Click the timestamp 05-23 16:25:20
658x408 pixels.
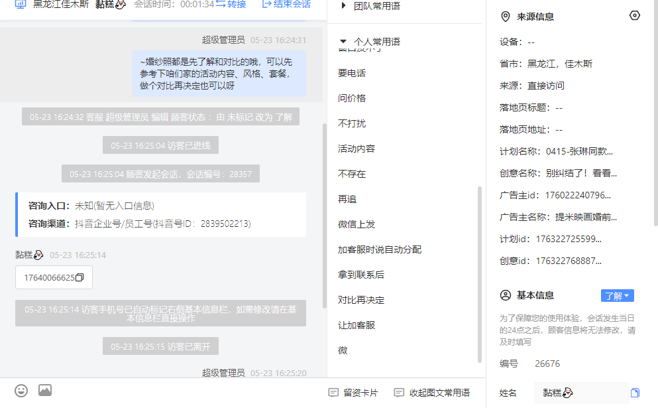pos(278,373)
